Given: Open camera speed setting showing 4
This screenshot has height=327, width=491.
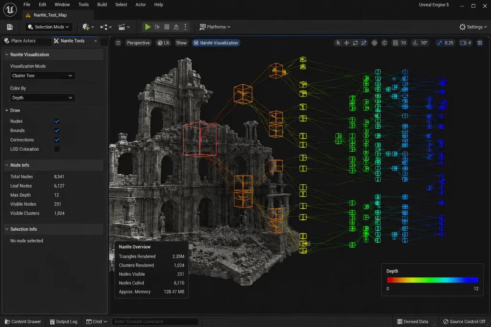Looking at the screenshot, I should coord(466,43).
